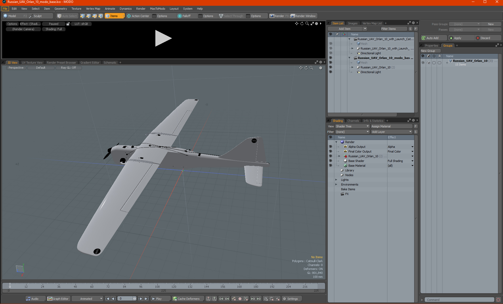
Task: Expand the Environments tree node
Action: pyautogui.click(x=336, y=184)
